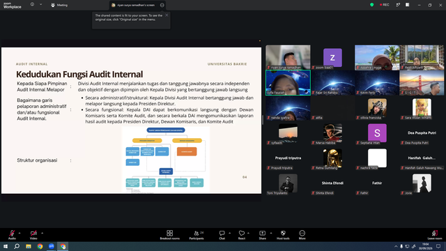Open Zoom app from taskbar
Viewport: 446px width, 251px height.
51,246
